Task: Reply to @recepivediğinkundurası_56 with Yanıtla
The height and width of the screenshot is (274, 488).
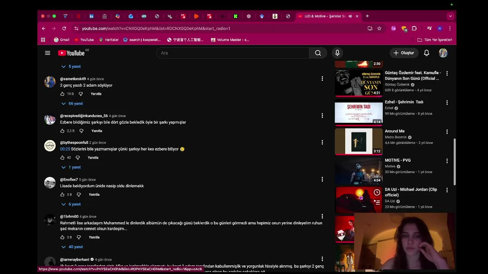Action: pos(97,131)
